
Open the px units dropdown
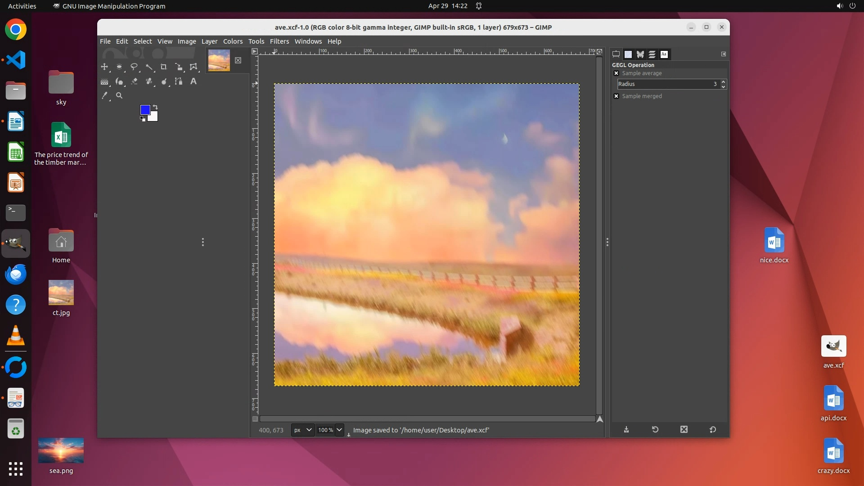click(x=302, y=430)
